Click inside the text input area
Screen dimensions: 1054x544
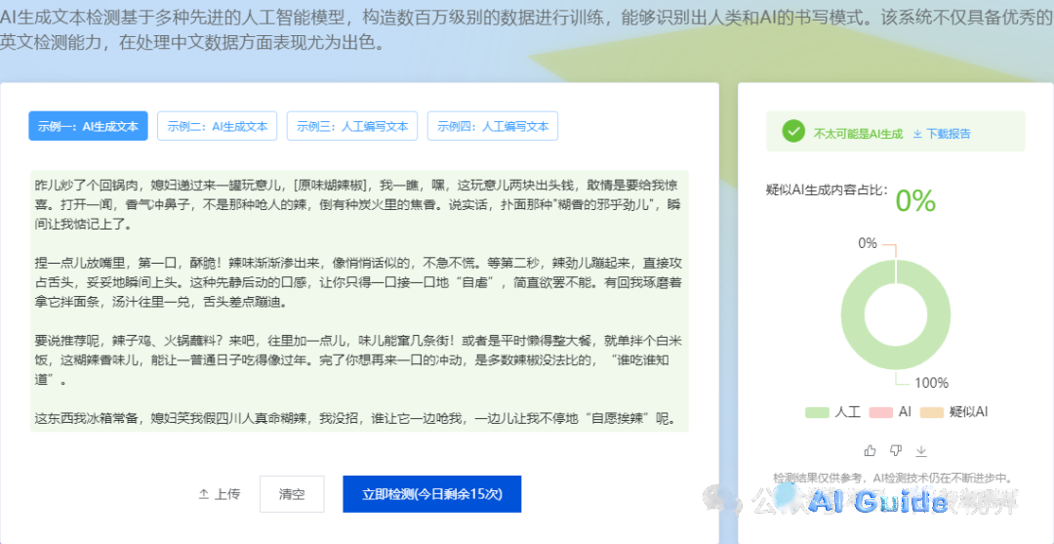[x=359, y=301]
